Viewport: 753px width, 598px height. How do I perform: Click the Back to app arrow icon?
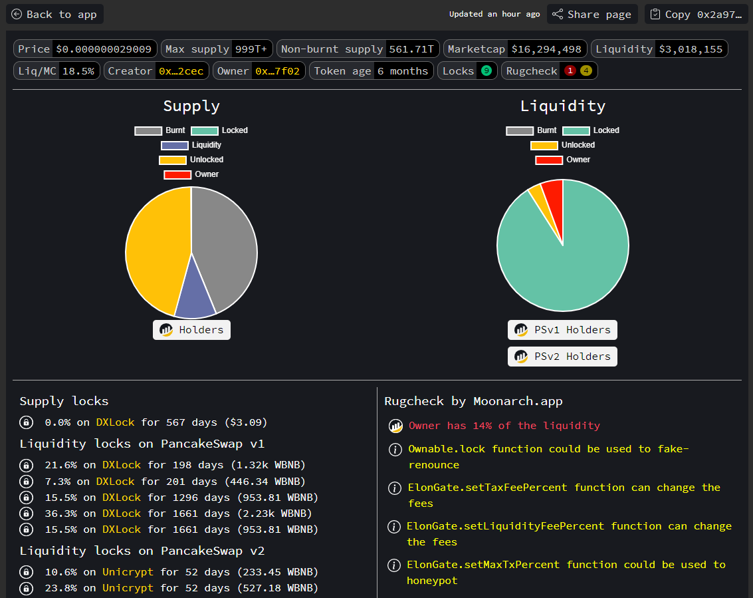pos(17,15)
